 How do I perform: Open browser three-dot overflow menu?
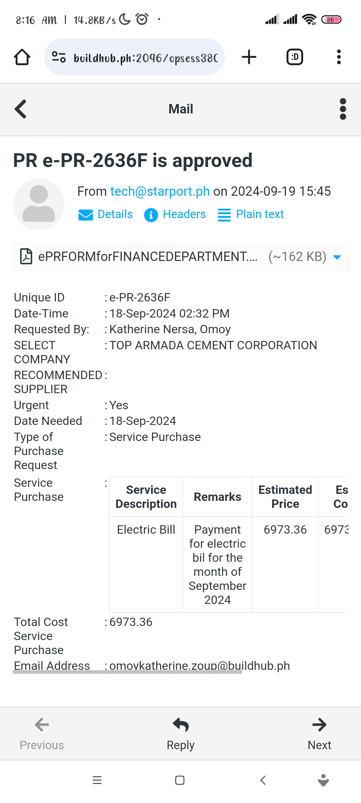(339, 57)
